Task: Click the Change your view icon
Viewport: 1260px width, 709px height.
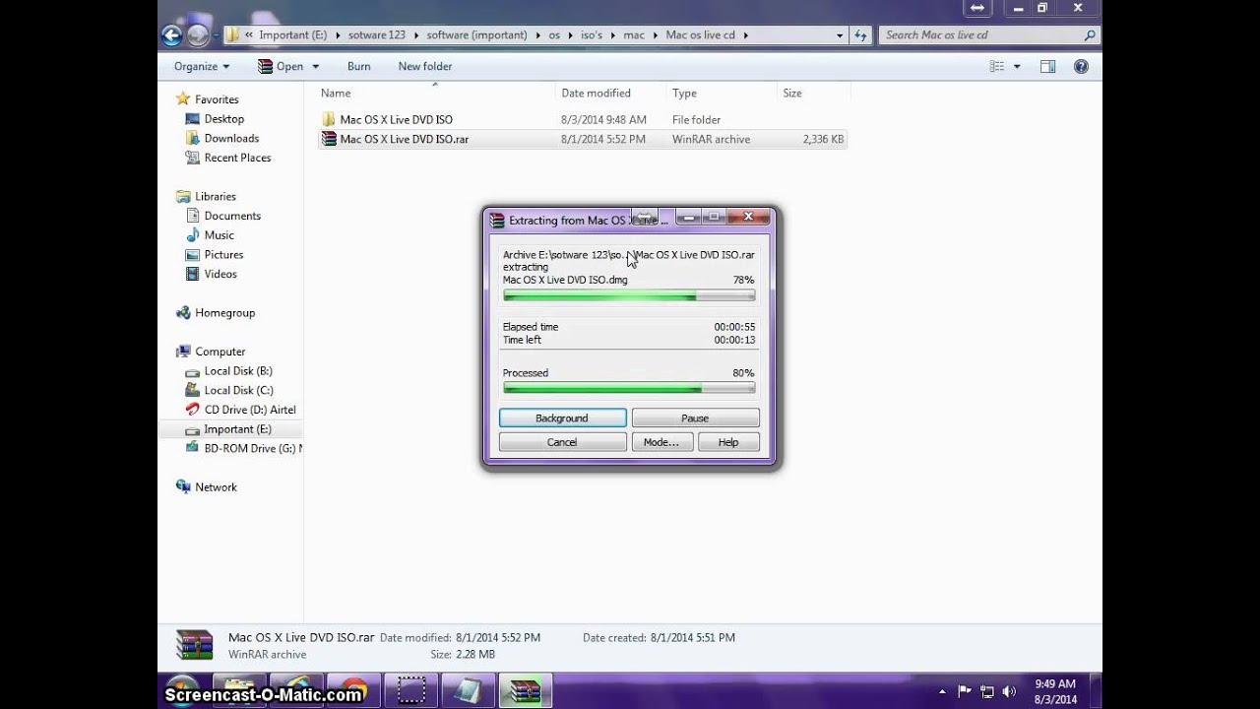Action: [x=997, y=66]
